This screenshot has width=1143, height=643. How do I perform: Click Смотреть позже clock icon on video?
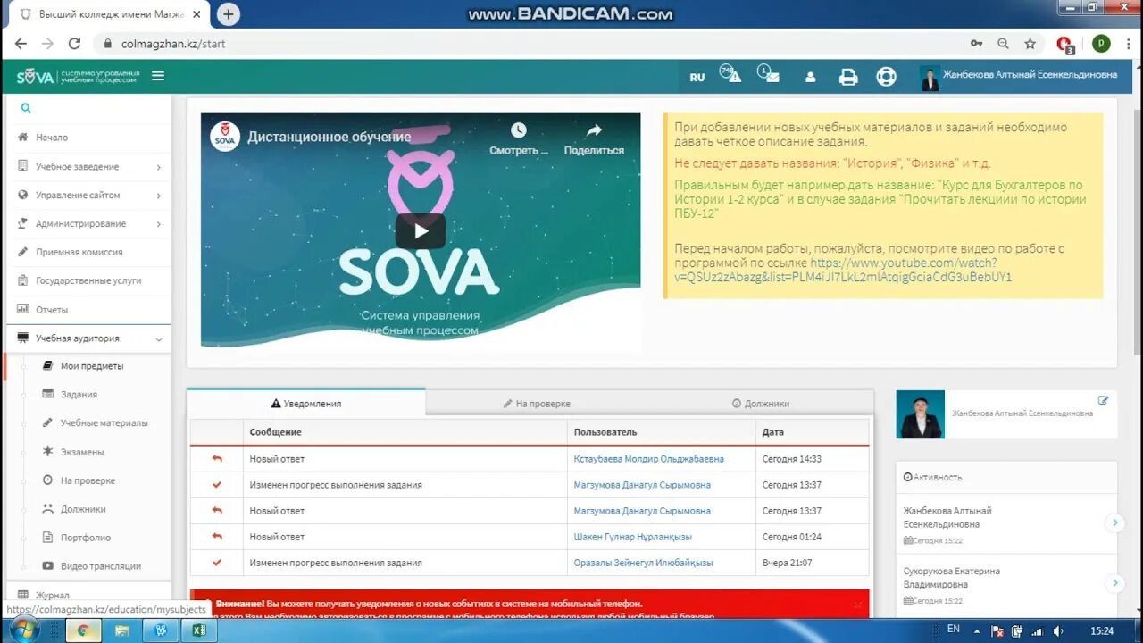(x=519, y=130)
